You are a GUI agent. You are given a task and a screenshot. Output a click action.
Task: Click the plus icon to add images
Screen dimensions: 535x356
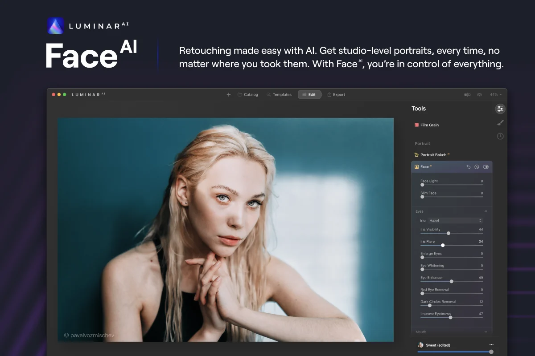pos(229,95)
